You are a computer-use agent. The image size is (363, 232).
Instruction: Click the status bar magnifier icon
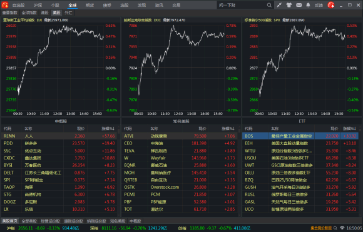pos(335,228)
